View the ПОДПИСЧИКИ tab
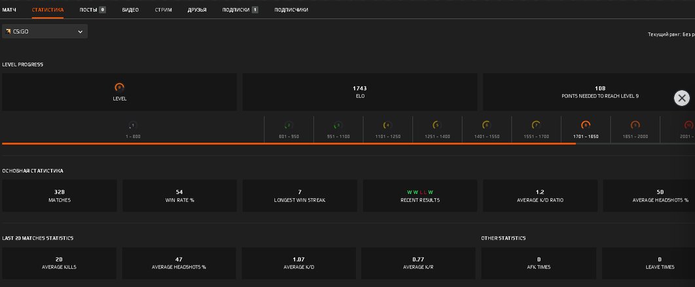 click(291, 10)
